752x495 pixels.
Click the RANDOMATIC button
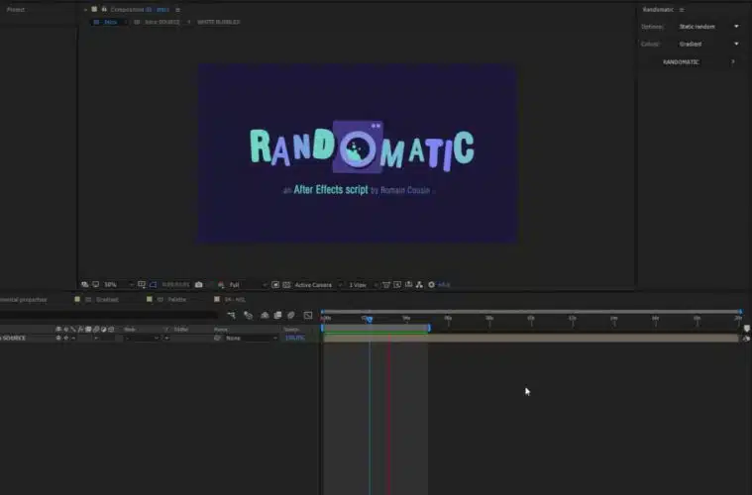tap(682, 61)
